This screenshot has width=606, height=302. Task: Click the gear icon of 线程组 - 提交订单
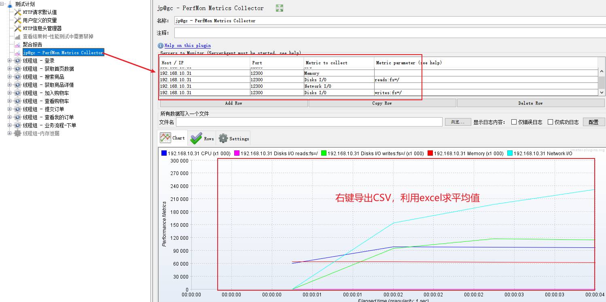click(x=18, y=109)
